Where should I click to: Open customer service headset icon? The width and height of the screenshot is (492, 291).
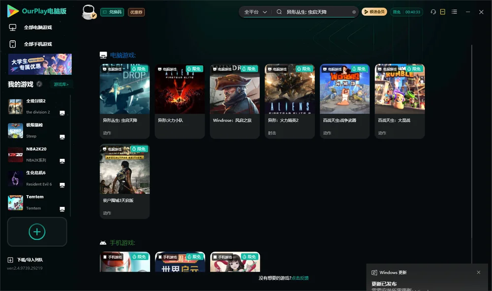click(x=433, y=12)
